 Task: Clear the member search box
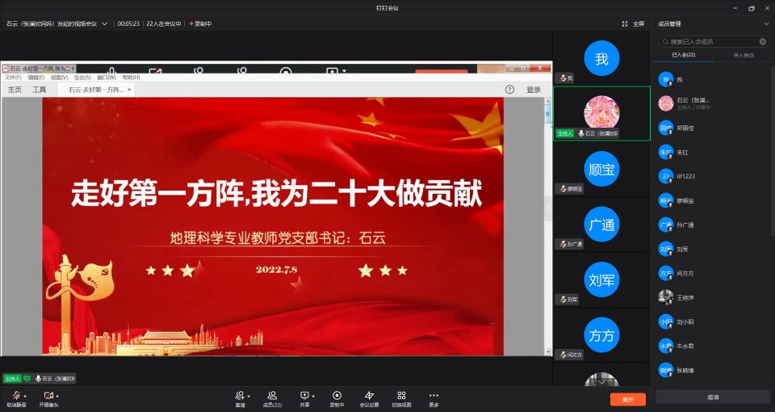pos(762,41)
